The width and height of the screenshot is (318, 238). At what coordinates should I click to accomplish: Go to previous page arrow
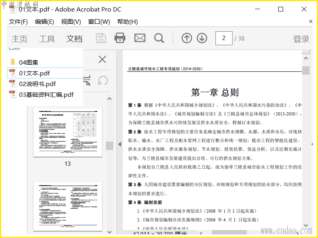186,38
